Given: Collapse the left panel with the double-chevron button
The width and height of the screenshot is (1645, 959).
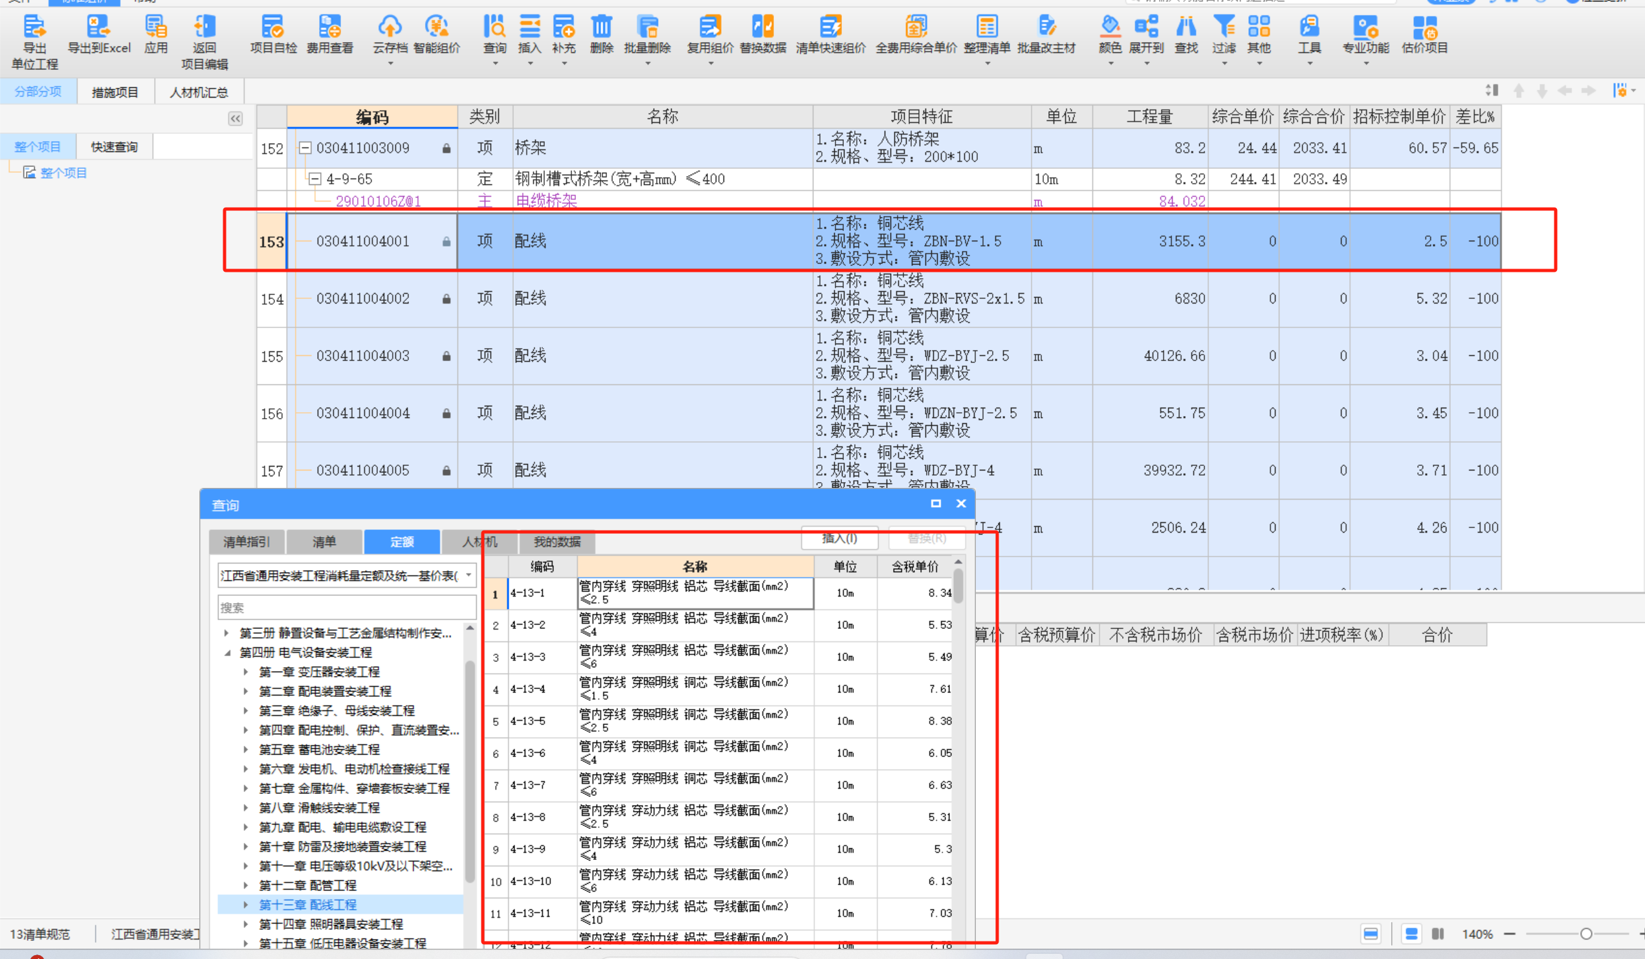Looking at the screenshot, I should (x=235, y=118).
